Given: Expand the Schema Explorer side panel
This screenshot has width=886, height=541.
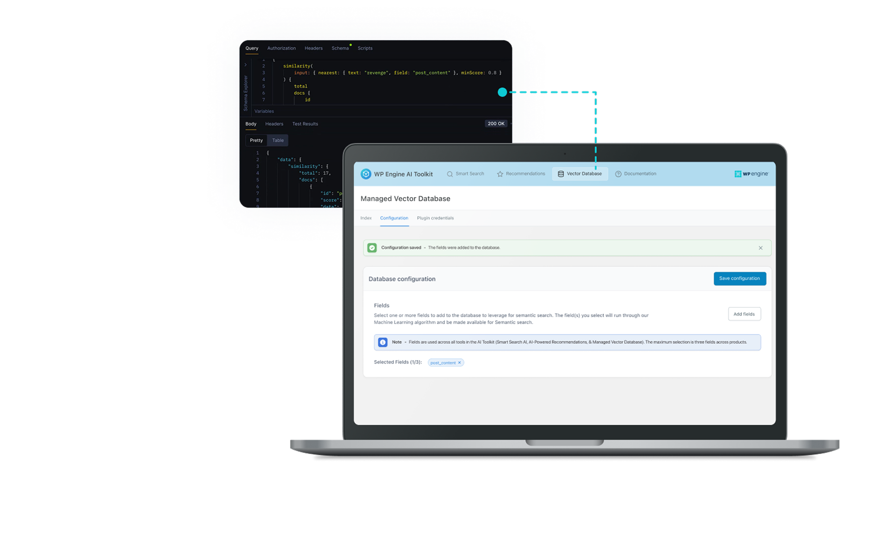Looking at the screenshot, I should click(246, 65).
